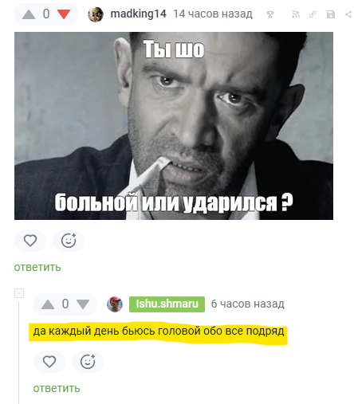This screenshot has width=354, height=404.
Task: Open the meme image full size
Action: 174,126
